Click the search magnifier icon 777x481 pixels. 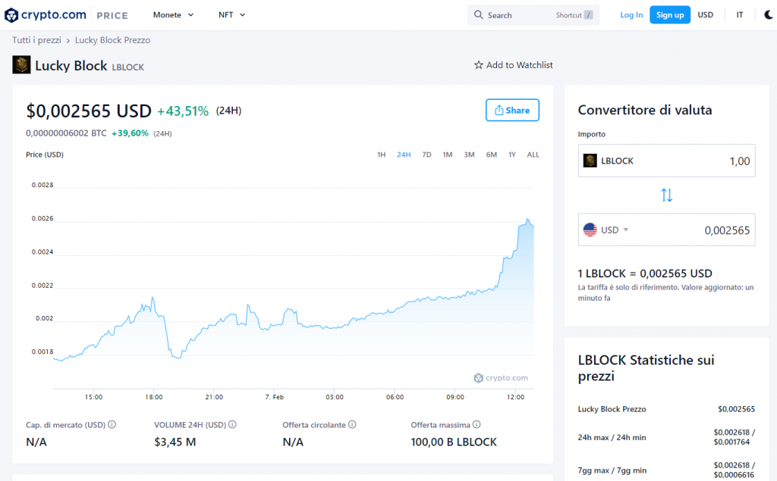478,15
